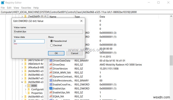
Task: Expand the {48721b56-67 tree key
Action: [22, 60]
